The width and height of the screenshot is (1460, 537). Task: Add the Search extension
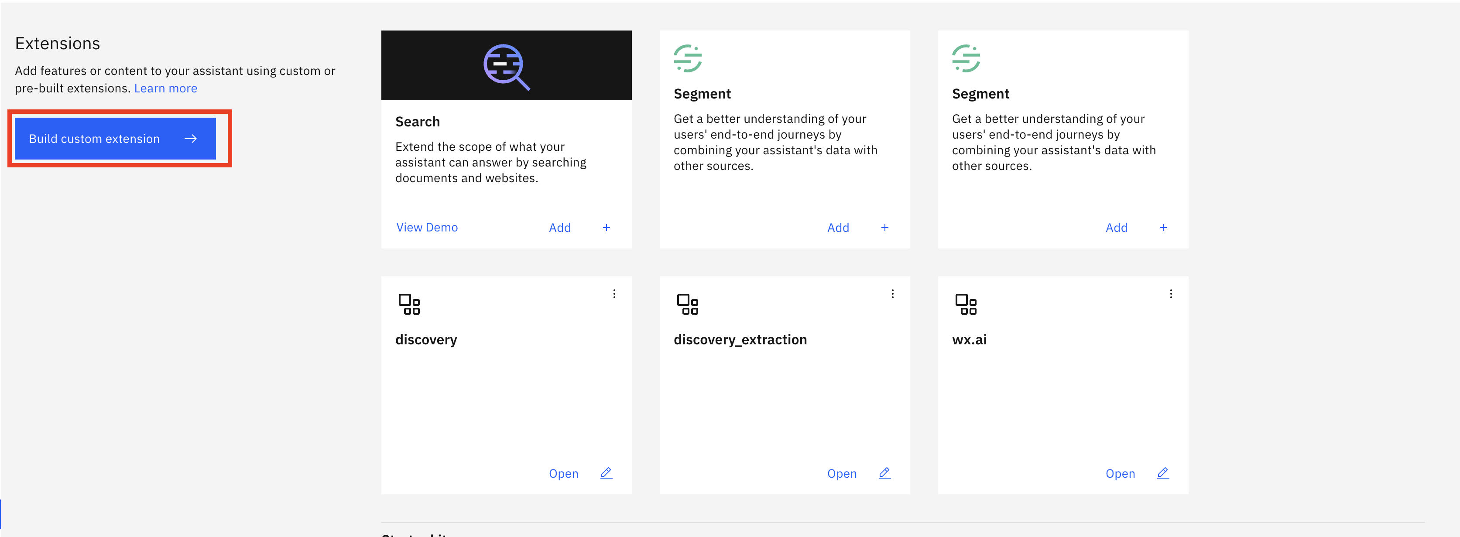coord(559,228)
